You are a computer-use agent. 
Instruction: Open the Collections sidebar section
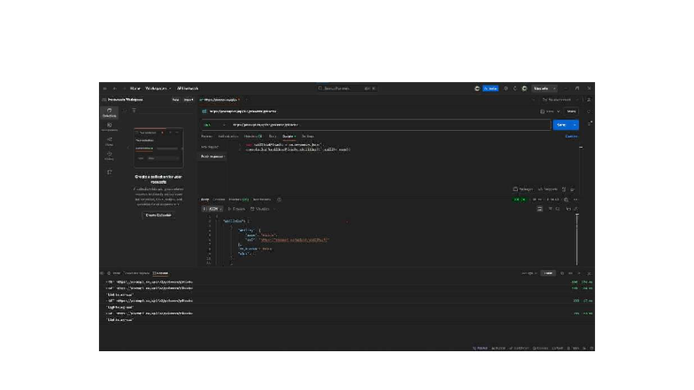110,112
